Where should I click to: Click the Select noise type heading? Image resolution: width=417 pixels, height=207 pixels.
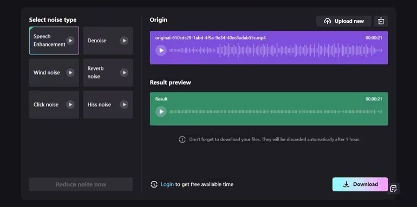click(53, 20)
